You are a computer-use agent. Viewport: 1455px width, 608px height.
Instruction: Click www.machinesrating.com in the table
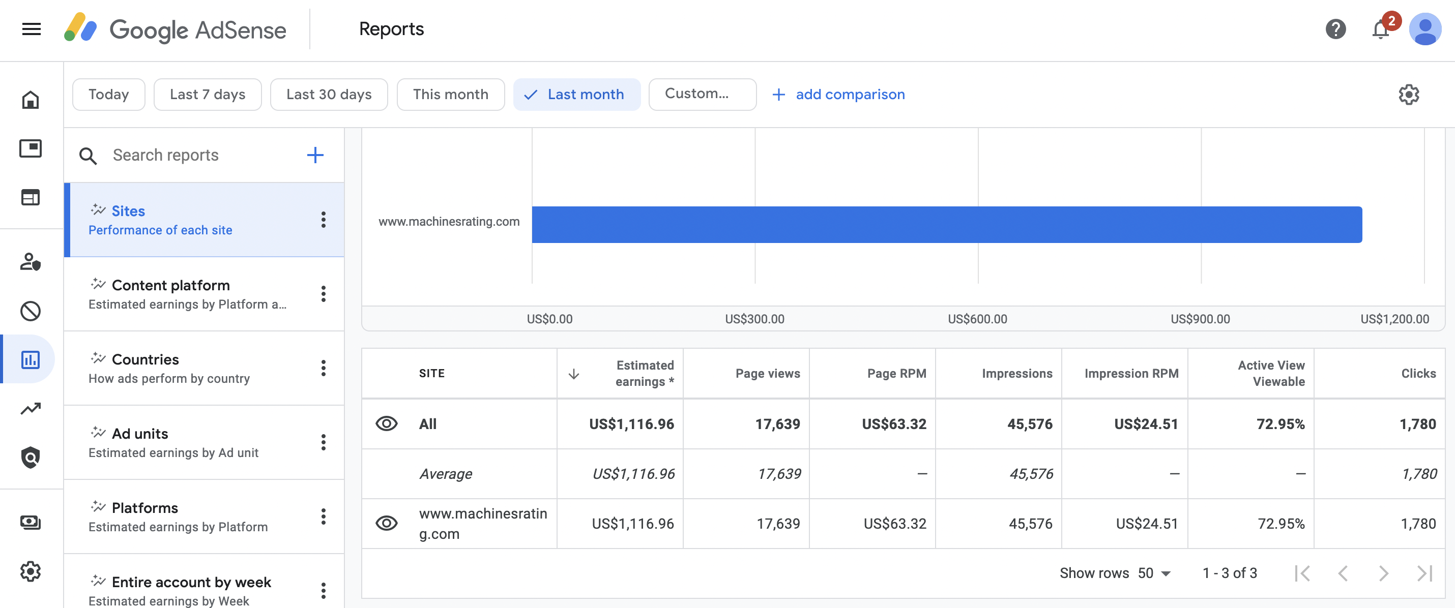(x=483, y=524)
